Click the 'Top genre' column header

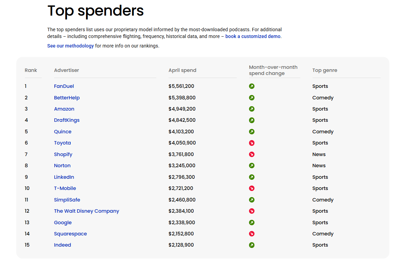coord(325,70)
